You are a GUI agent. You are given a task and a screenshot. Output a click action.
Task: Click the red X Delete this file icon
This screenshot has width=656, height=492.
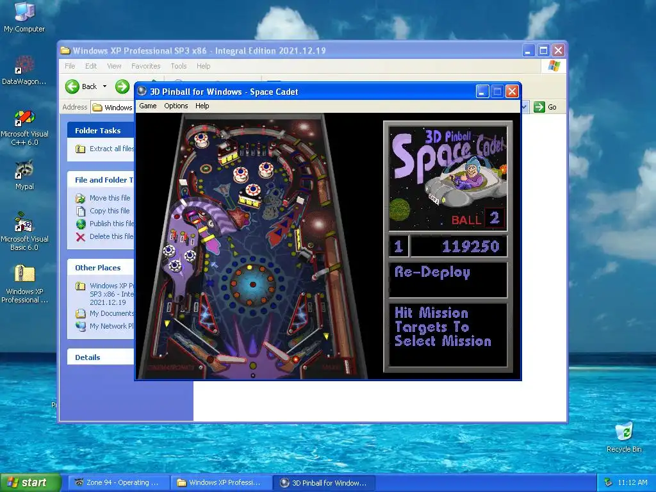[80, 237]
